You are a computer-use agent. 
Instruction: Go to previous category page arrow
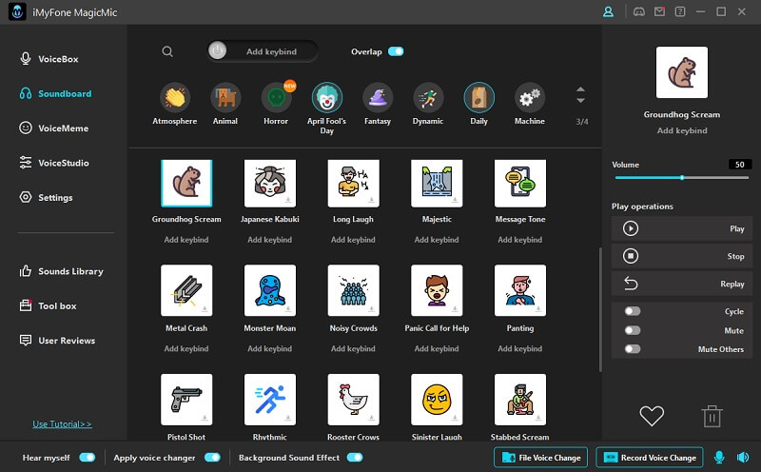tap(580, 89)
